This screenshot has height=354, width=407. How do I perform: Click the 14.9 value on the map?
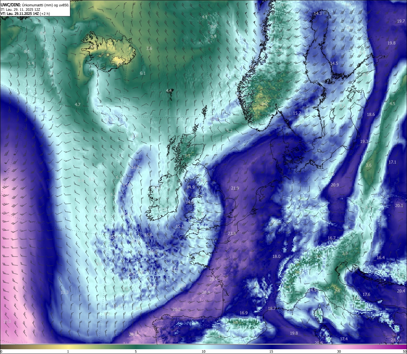(190, 187)
